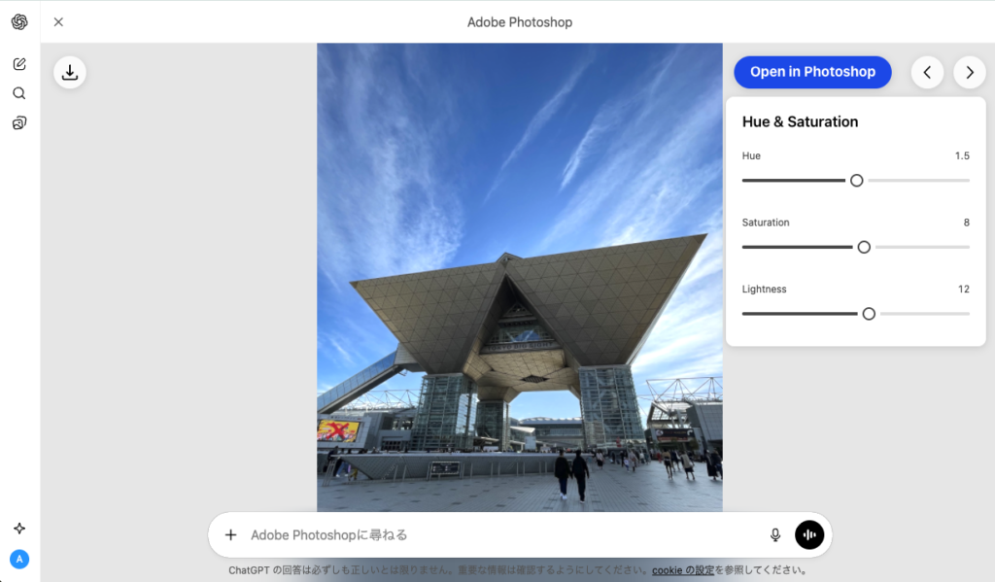Add attachment with plus icon
Image resolution: width=995 pixels, height=582 pixels.
click(x=230, y=534)
